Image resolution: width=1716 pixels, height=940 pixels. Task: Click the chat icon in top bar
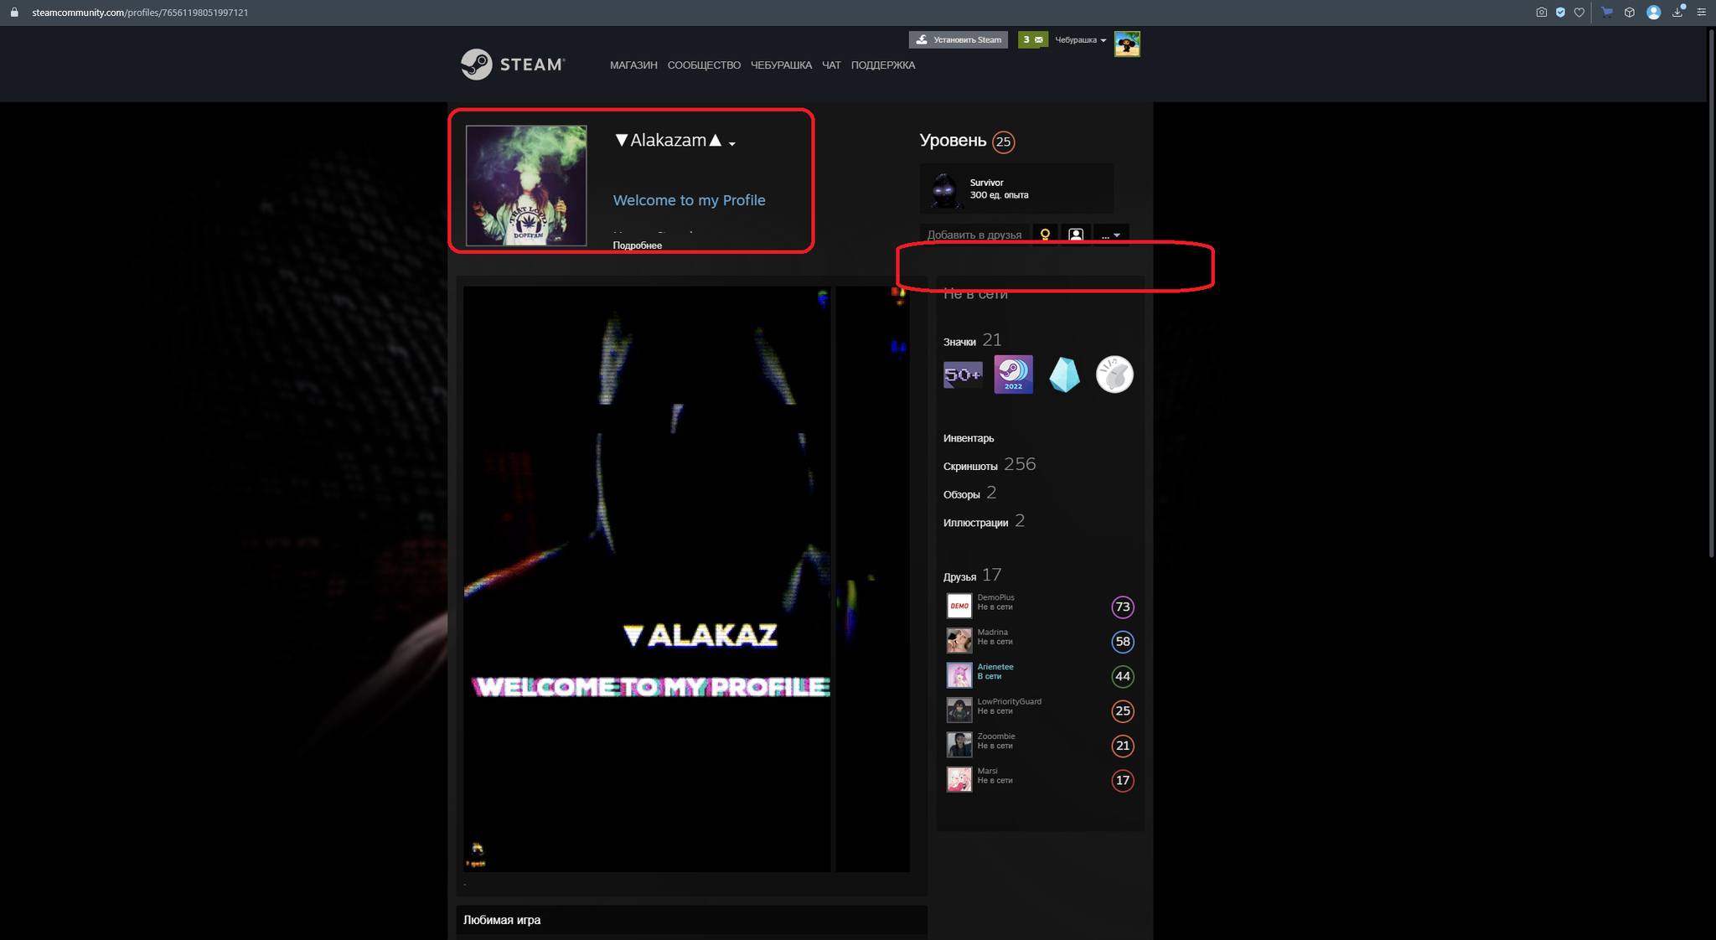pos(830,65)
